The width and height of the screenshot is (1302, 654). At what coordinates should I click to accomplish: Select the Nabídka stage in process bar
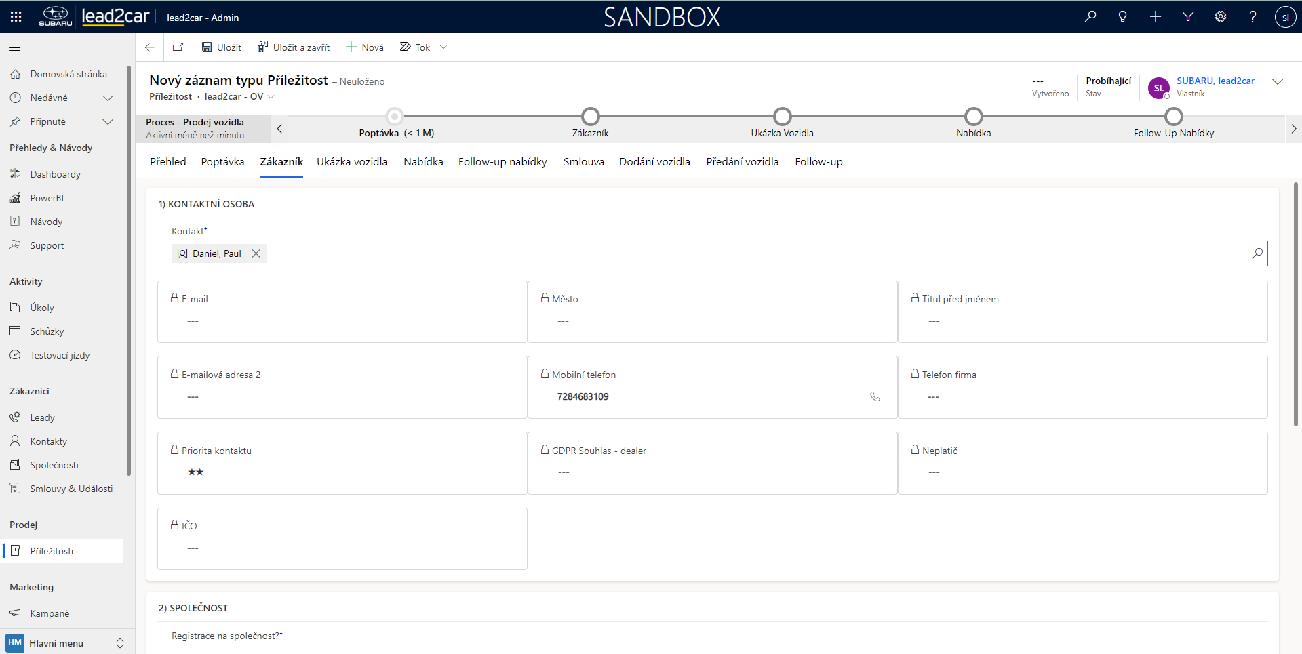[973, 117]
